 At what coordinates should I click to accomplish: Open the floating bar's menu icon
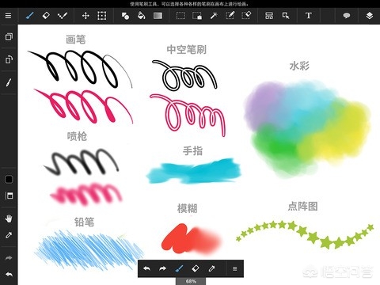[x=235, y=268]
